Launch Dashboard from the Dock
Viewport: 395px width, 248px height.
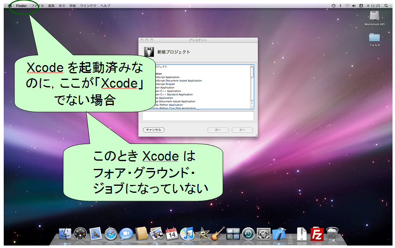point(80,234)
